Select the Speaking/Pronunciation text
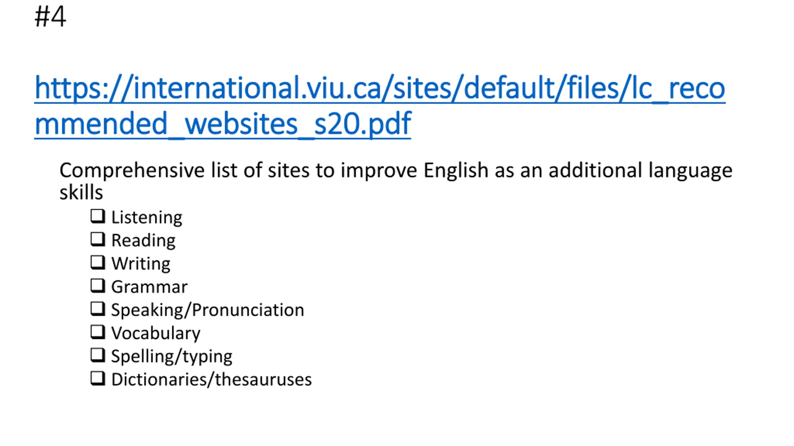The height and width of the screenshot is (446, 794). click(x=207, y=310)
